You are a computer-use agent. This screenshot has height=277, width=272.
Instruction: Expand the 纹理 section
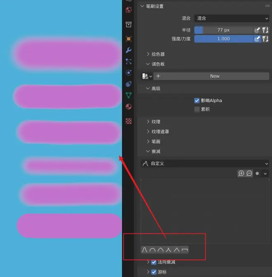[148, 121]
